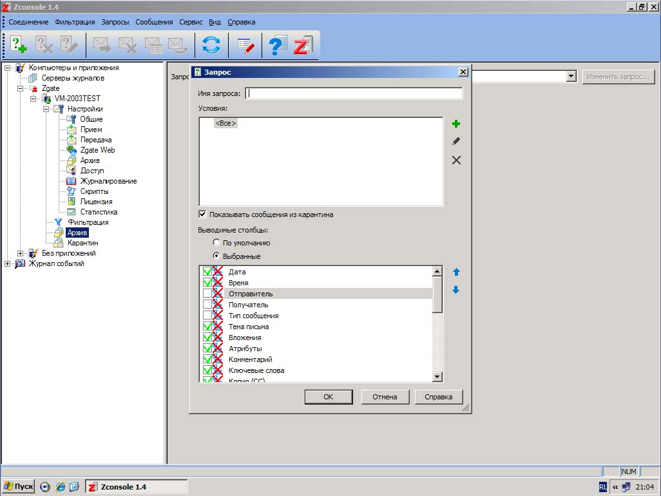Click the delete message toolbar icon
661x496 pixels.
tap(128, 44)
